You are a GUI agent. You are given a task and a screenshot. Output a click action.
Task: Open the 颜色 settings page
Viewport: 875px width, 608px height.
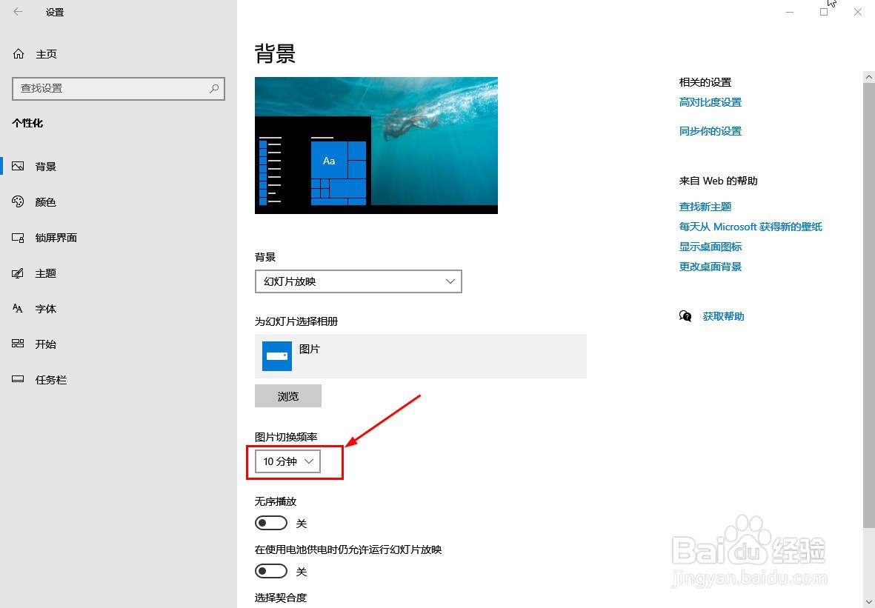(x=119, y=202)
